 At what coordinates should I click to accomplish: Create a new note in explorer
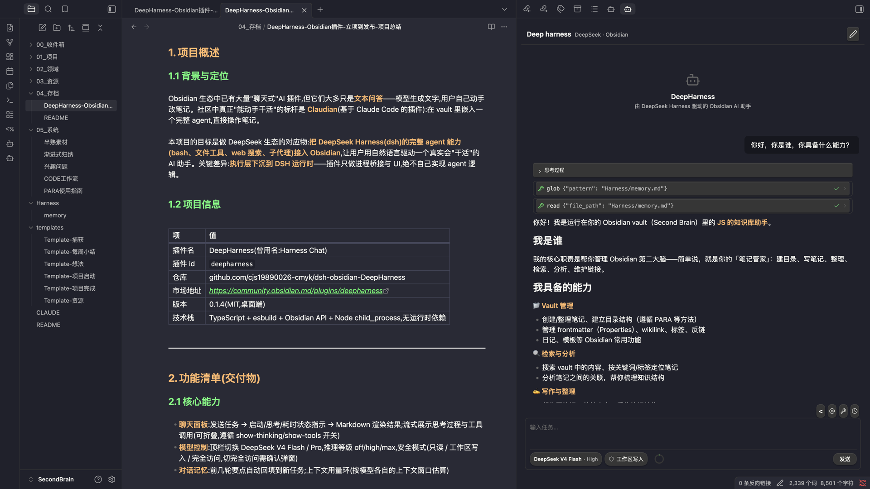[42, 28]
